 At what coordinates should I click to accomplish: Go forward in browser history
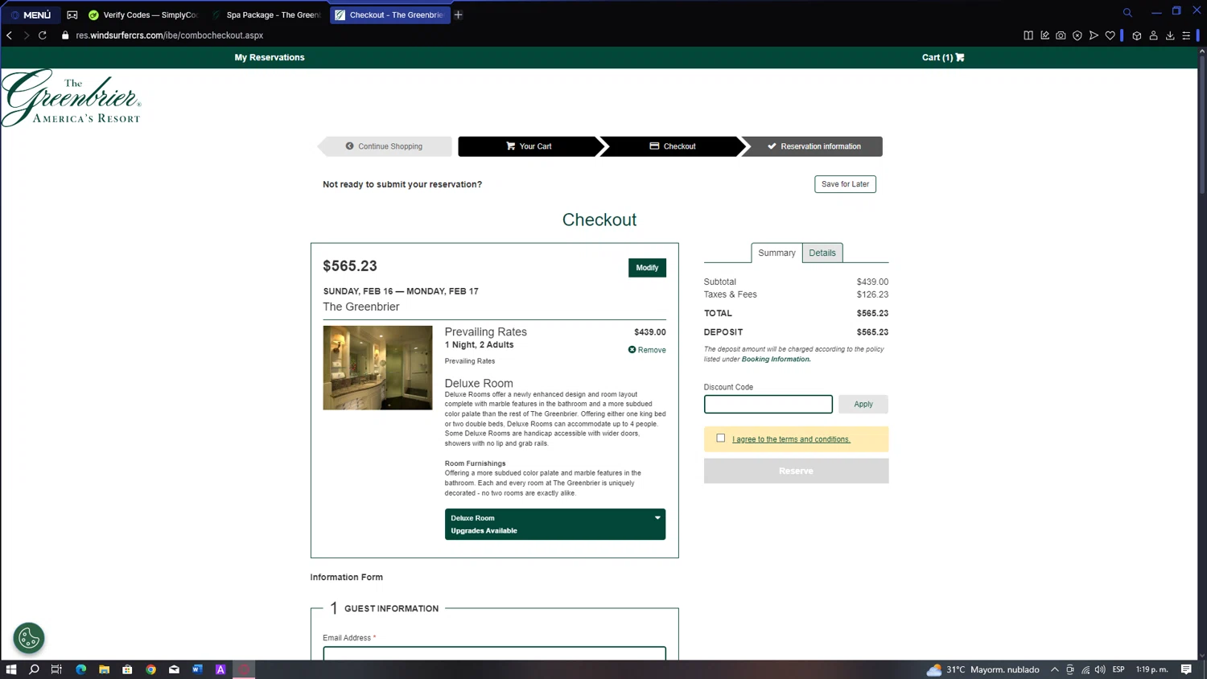(x=26, y=35)
